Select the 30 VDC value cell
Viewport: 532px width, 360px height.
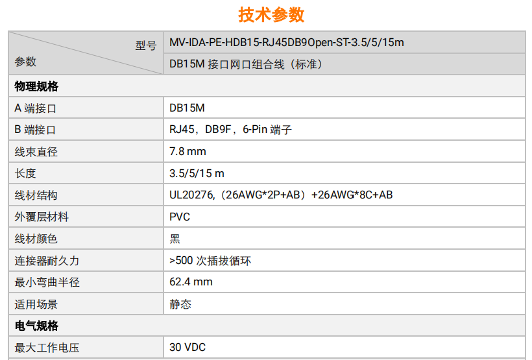click(187, 348)
